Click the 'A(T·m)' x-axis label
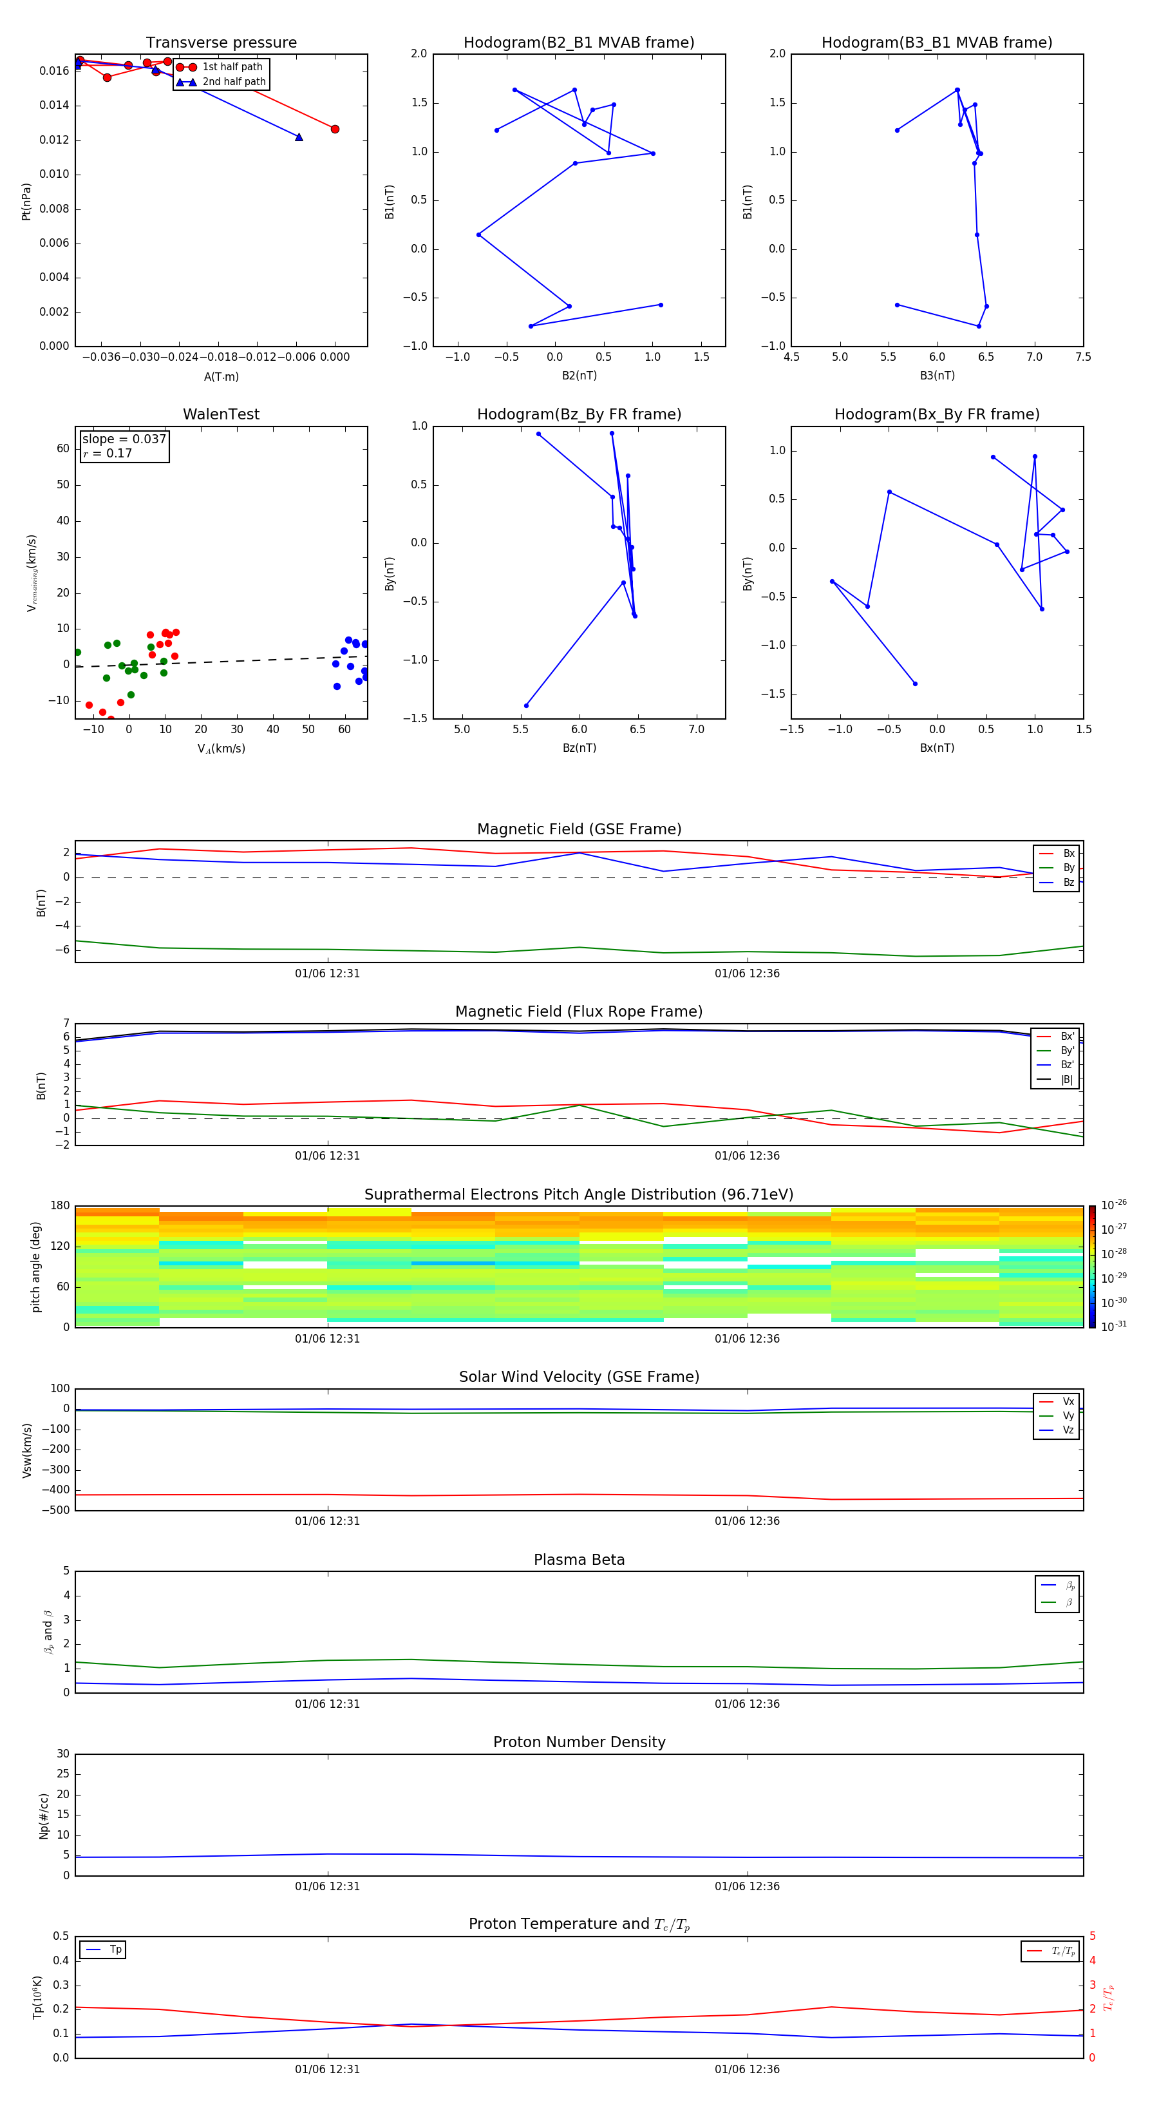 pos(221,377)
